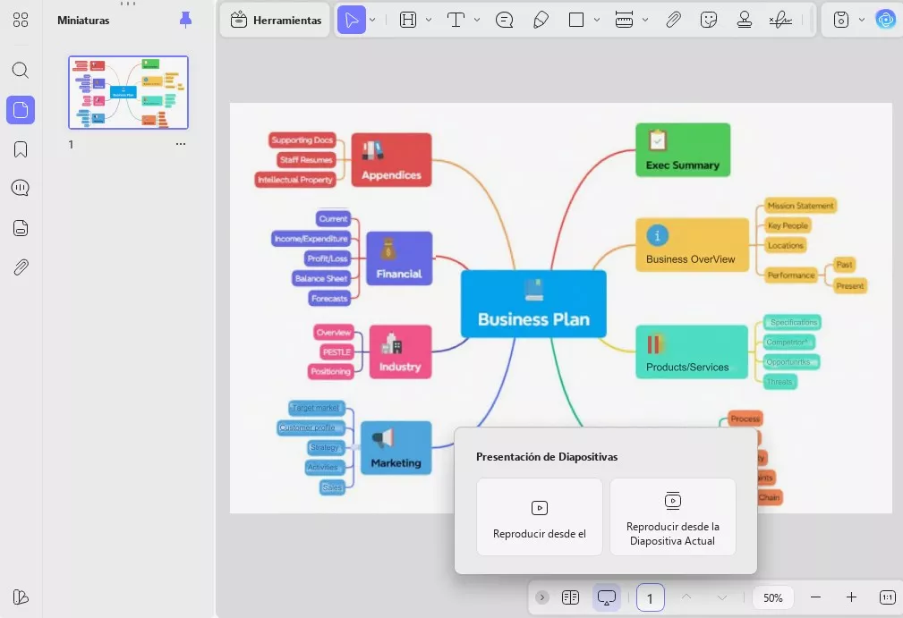Viewport: 903px width, 618px height.
Task: Click the 1:1 actual size button
Action: click(x=888, y=597)
